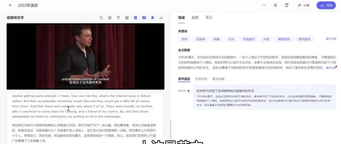Image resolution: width=341 pixels, height=144 pixels.
Task: Switch to the 笔记 tab
Action: tap(209, 18)
